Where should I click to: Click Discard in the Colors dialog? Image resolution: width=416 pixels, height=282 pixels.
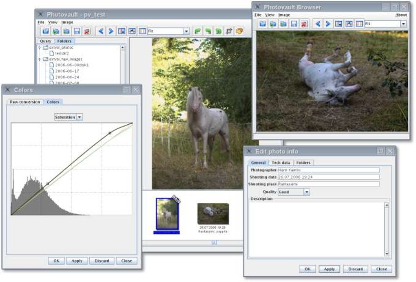[x=102, y=261]
